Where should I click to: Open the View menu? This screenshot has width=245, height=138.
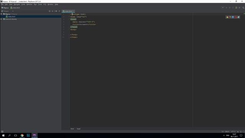[11, 4]
